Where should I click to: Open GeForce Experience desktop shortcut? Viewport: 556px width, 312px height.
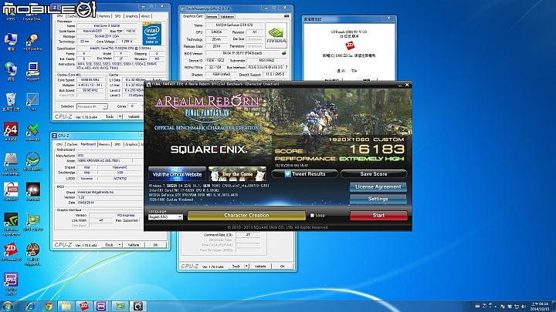[x=11, y=224]
